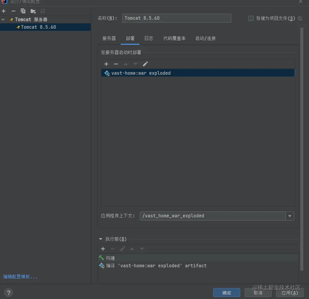The height and width of the screenshot is (299, 309).
Task: Edit the before-launch task
Action: click(122, 249)
